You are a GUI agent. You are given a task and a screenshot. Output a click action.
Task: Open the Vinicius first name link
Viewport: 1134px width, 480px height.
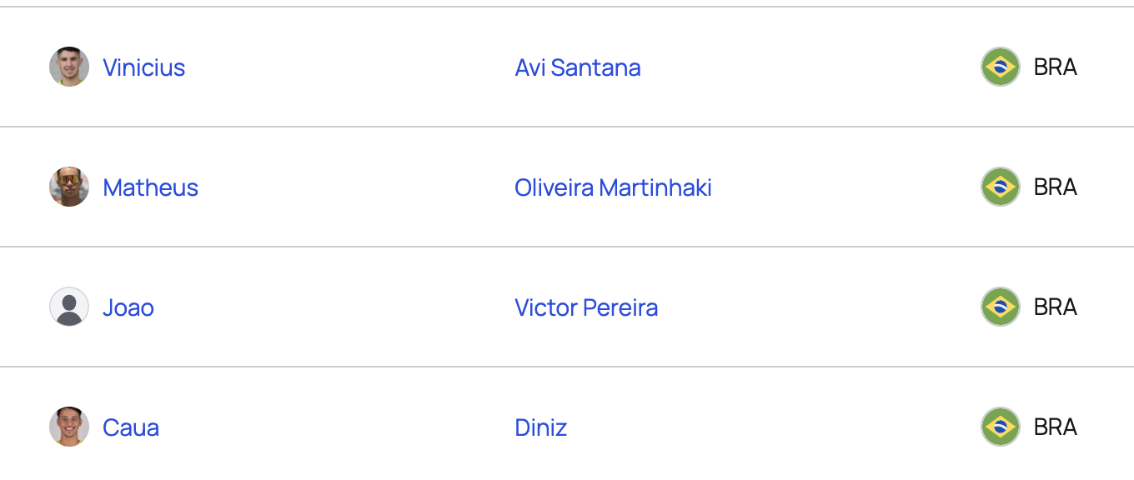click(x=143, y=67)
